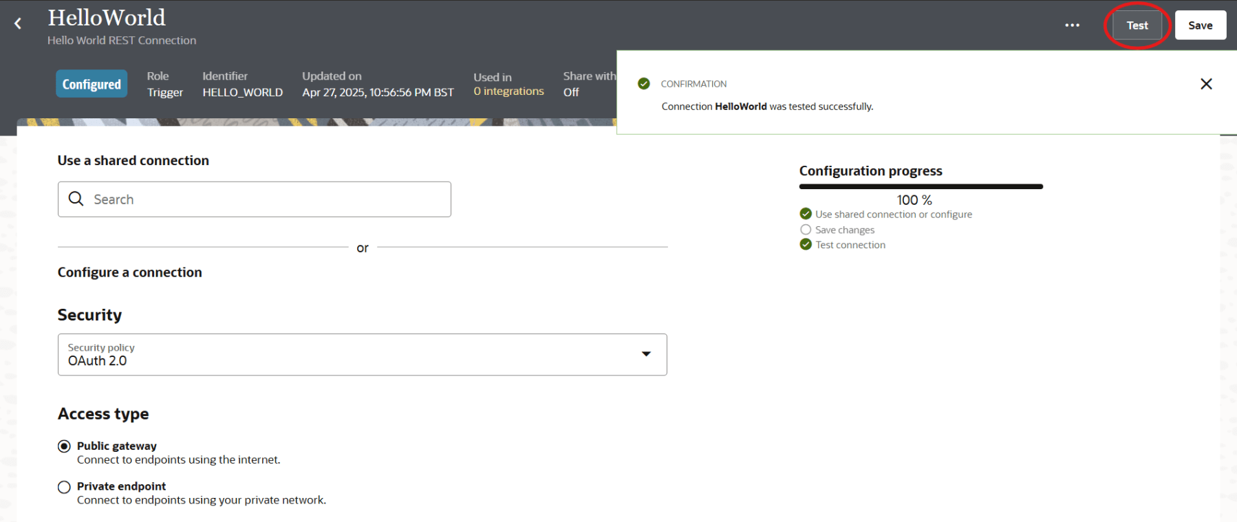Click the Save changes empty circle
Image resolution: width=1237 pixels, height=522 pixels.
point(806,230)
